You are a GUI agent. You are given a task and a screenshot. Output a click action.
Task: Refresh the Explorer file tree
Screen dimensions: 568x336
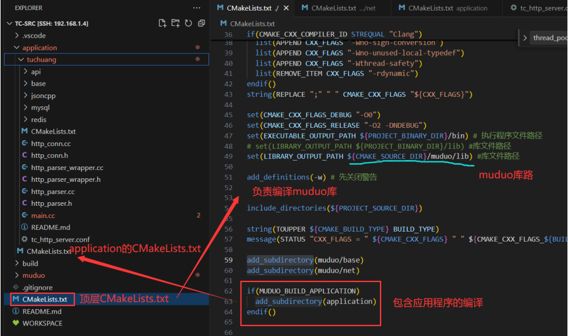189,23
